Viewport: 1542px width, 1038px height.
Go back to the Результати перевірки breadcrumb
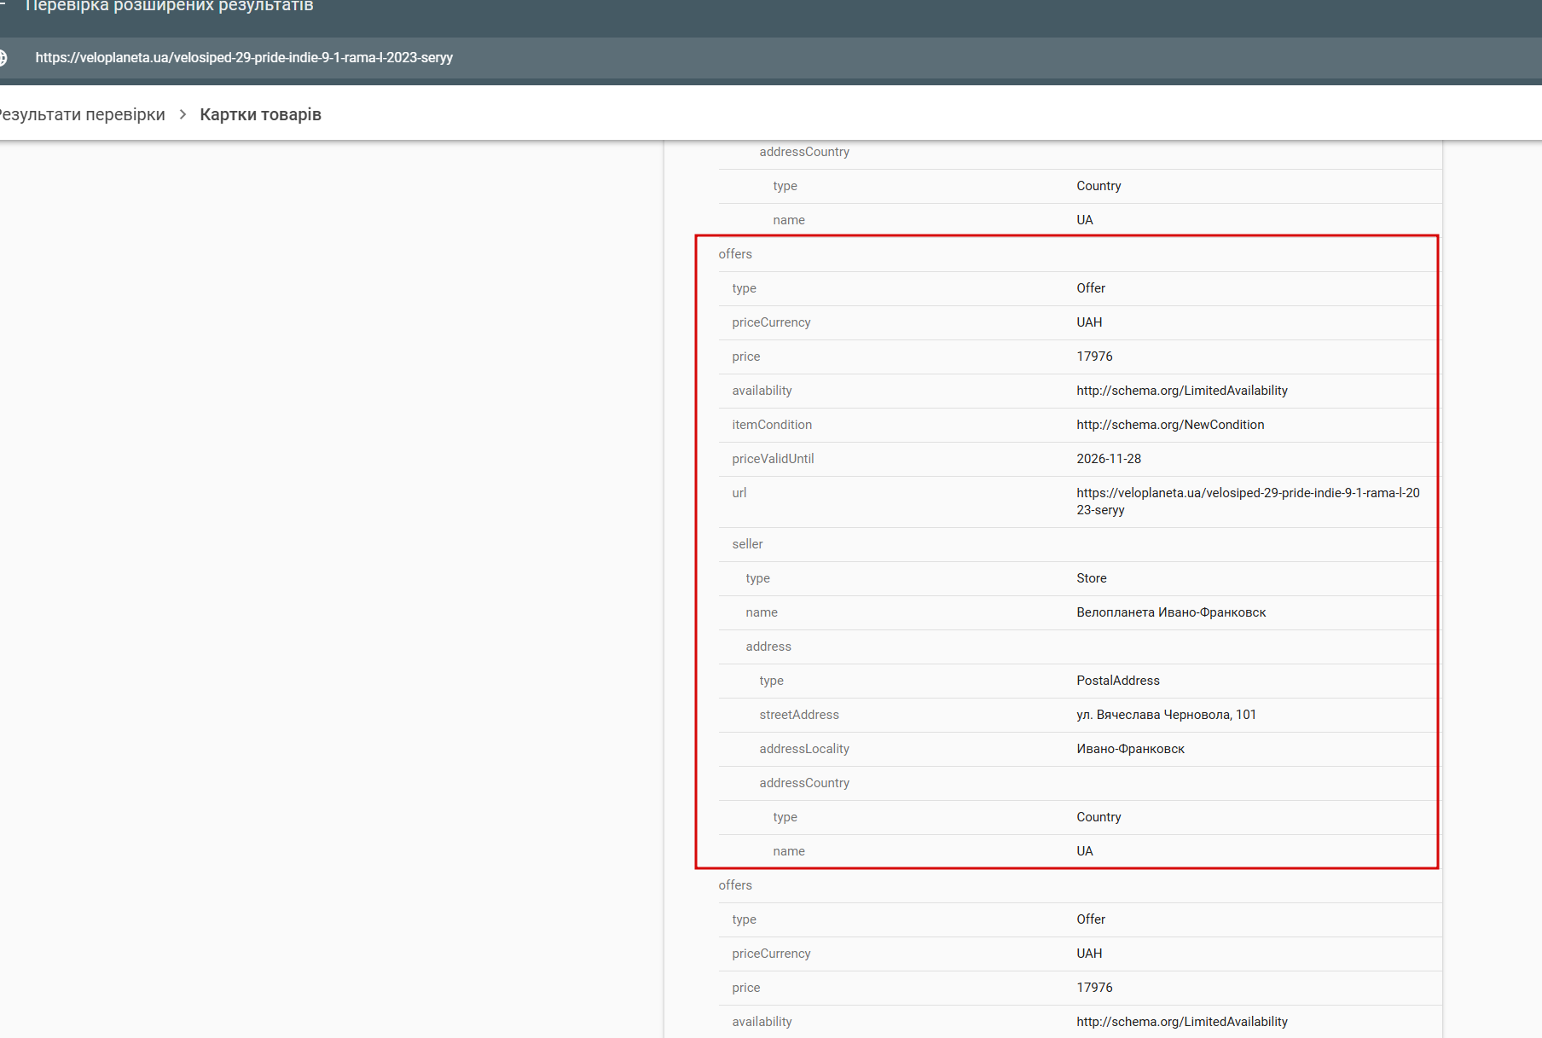coord(82,114)
